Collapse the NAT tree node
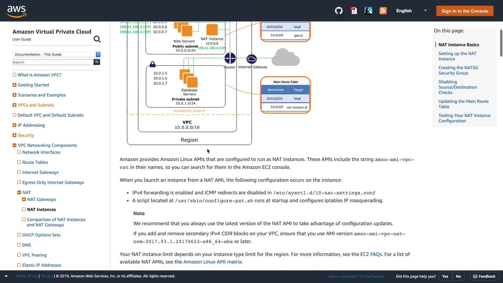 tap(19, 192)
